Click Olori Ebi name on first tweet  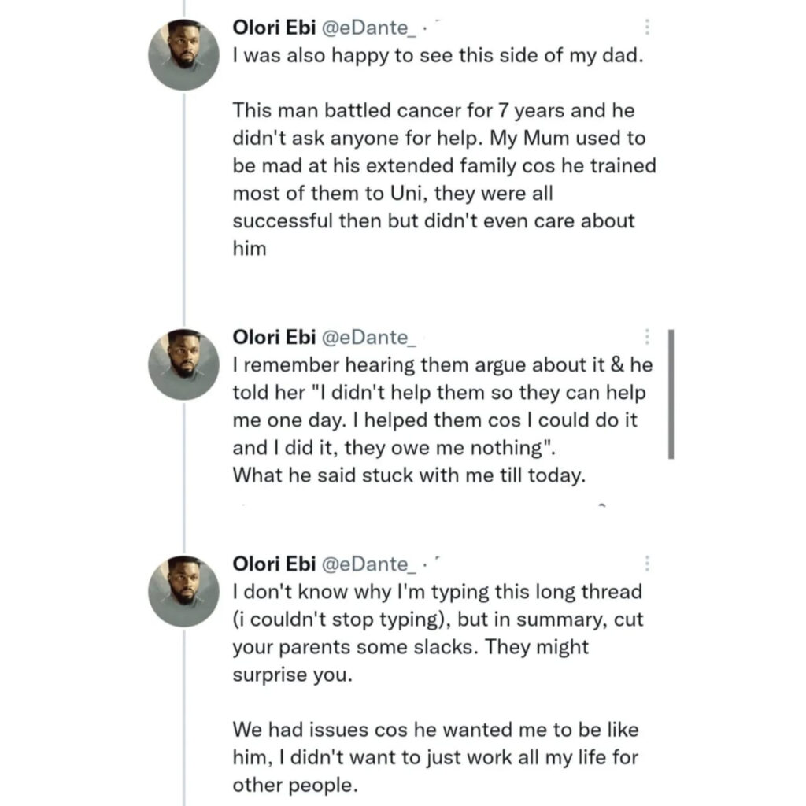click(274, 28)
